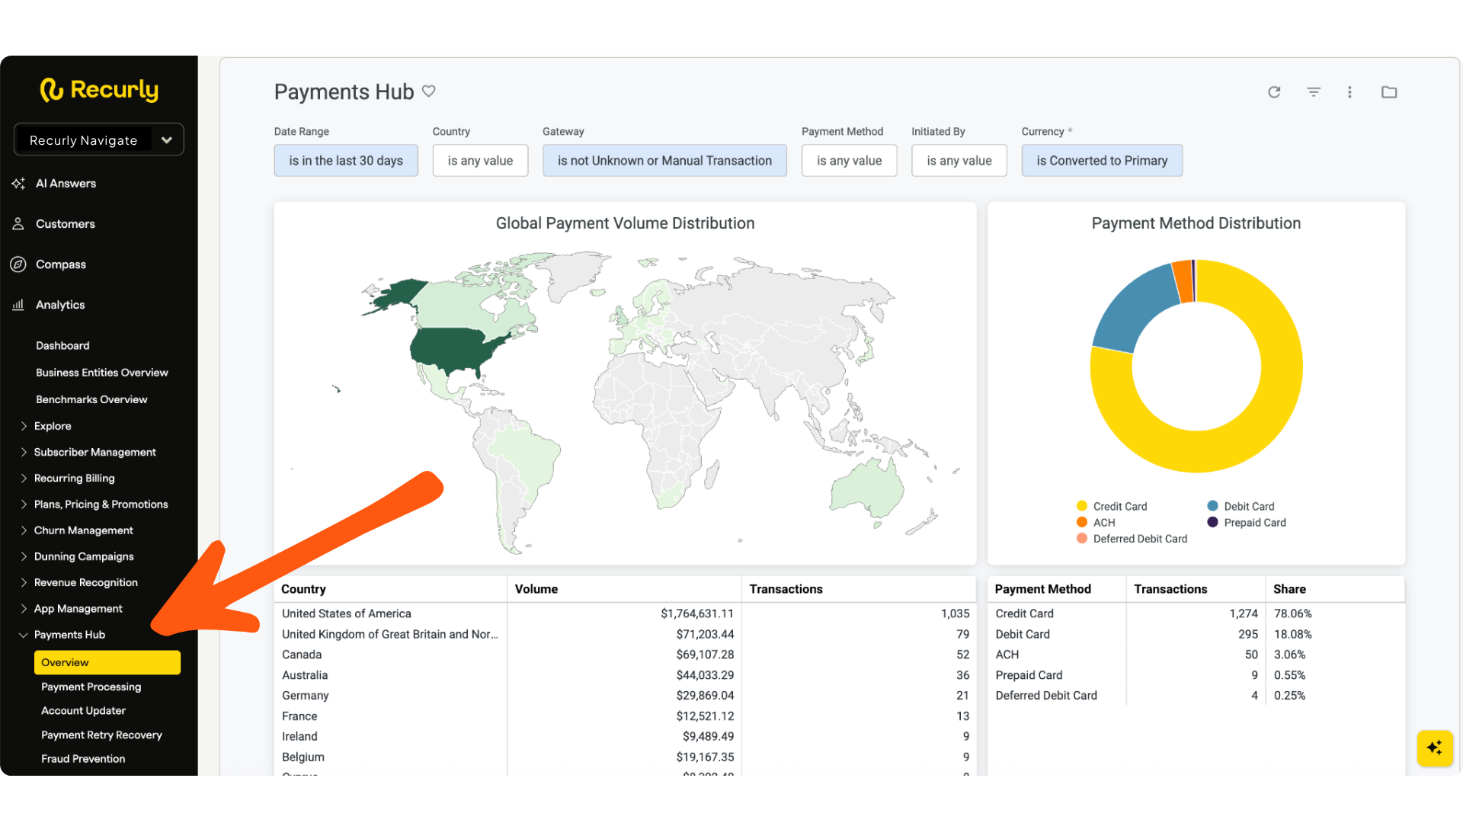Sort by Payment Method column header
Viewport: 1463px width, 823px height.
pos(1042,589)
